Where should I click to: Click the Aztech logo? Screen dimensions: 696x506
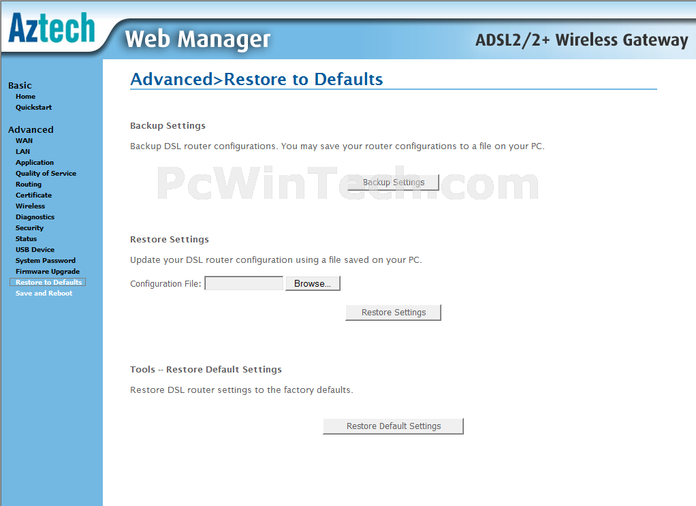tap(52, 28)
